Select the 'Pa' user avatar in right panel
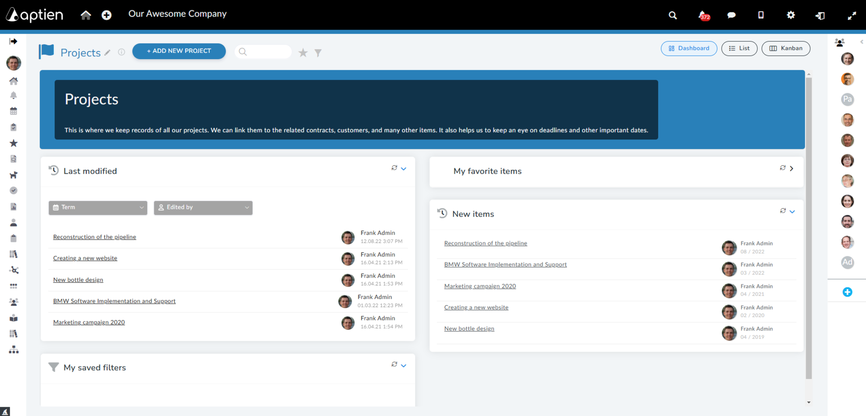Screen dimensions: 866x416 tap(847, 100)
